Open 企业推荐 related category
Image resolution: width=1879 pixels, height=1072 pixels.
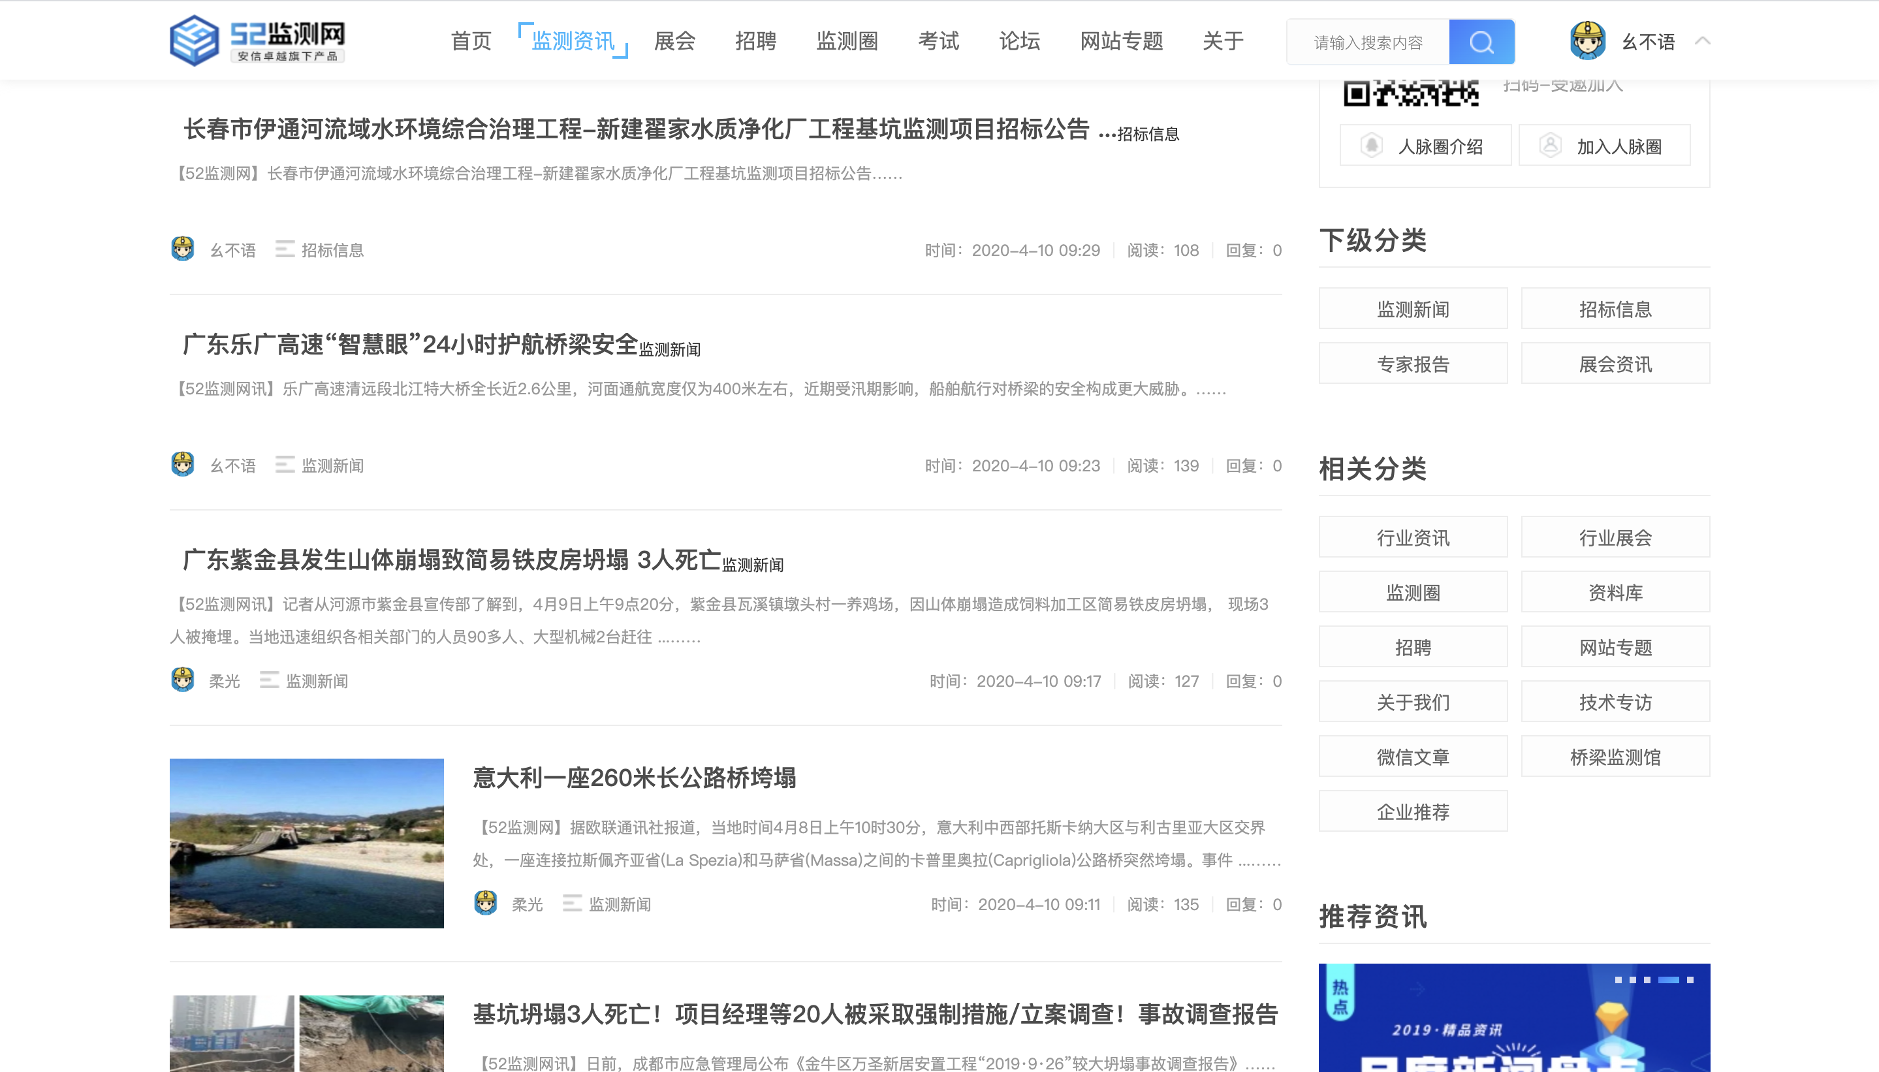point(1413,812)
